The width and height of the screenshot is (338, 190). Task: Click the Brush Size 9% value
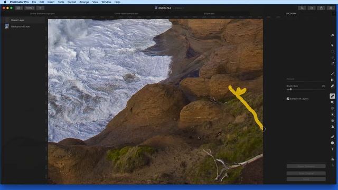tap(323, 86)
